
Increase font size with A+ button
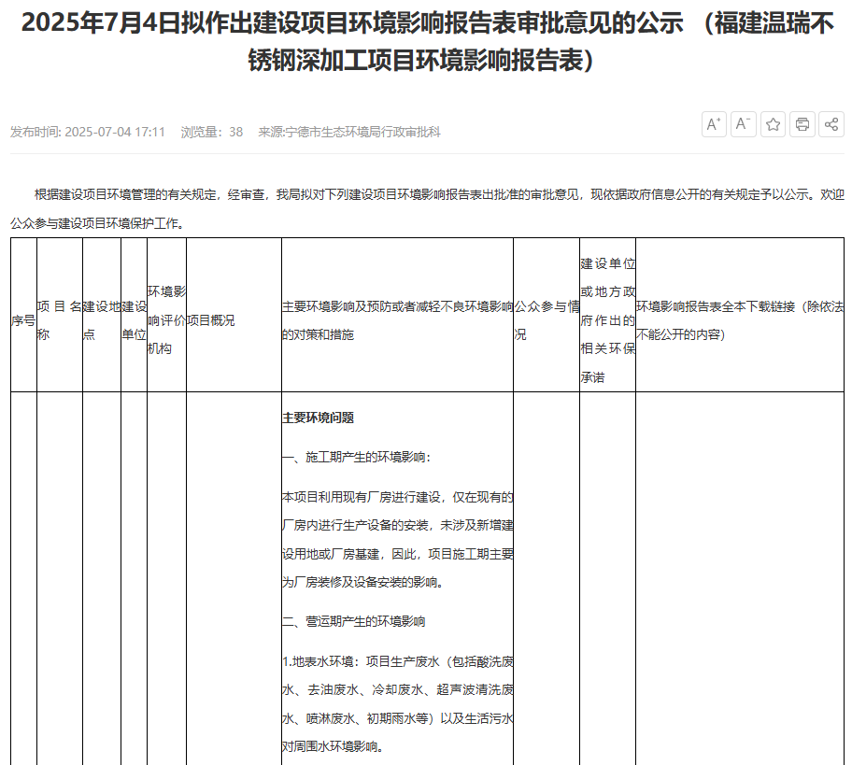[715, 124]
